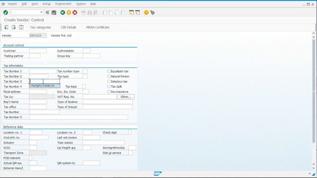
Task: Click the red Cancel icon
Action: click(x=75, y=12)
